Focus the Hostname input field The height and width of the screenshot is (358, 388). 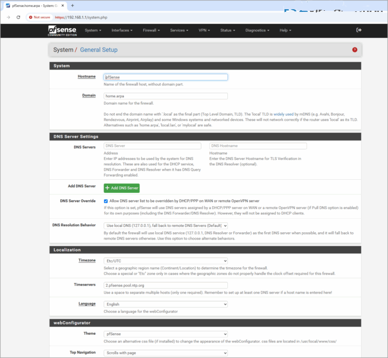pos(165,77)
